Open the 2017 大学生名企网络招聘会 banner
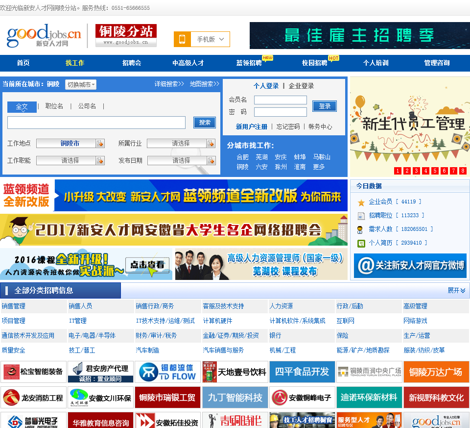This screenshot has height=428, width=470. [174, 229]
